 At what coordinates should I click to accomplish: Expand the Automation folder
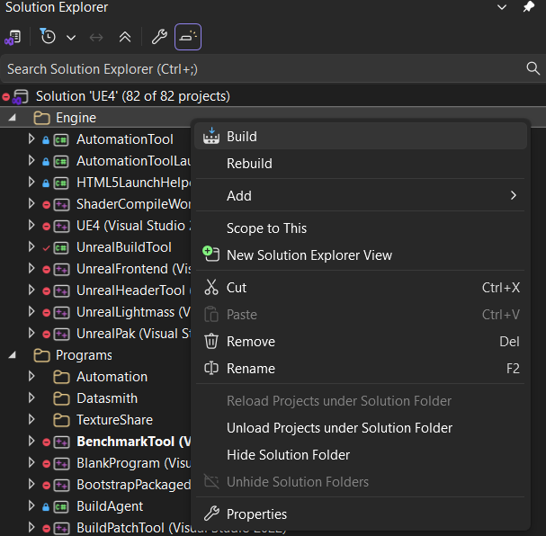point(31,376)
